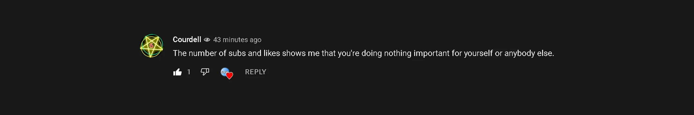Click the comment text starting "The number of subs"

[363, 53]
